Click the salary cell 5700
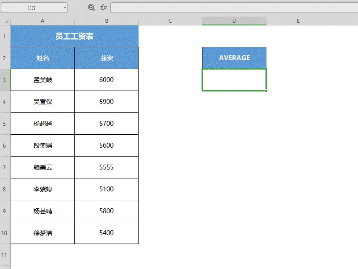Image resolution: width=358 pixels, height=269 pixels. click(106, 124)
